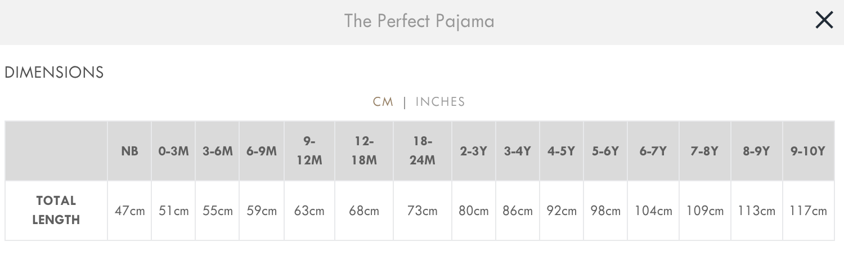
Task: Select the 117cm length value
Action: tap(808, 211)
